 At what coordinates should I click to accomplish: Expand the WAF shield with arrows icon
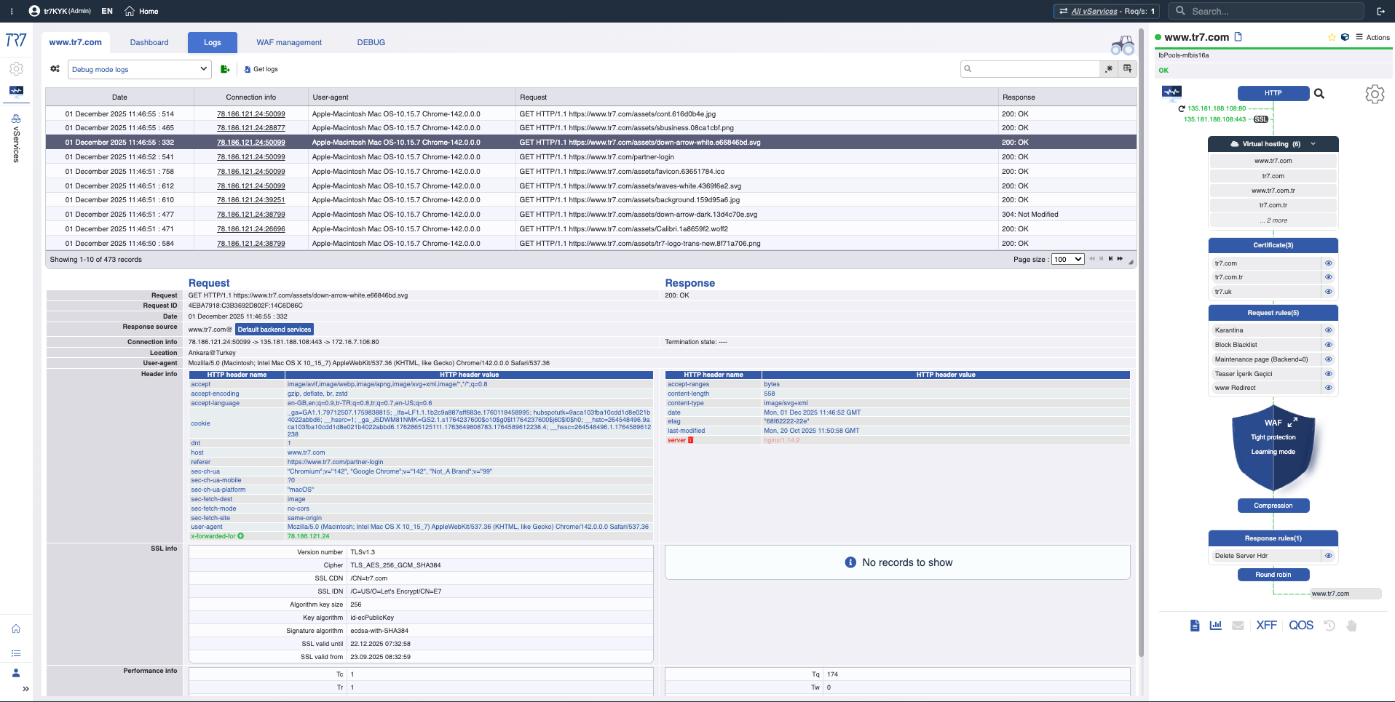[x=1292, y=423]
